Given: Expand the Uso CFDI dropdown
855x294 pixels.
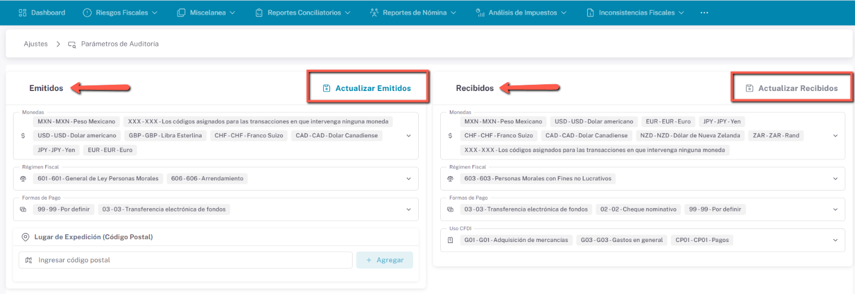Looking at the screenshot, I should pos(835,240).
